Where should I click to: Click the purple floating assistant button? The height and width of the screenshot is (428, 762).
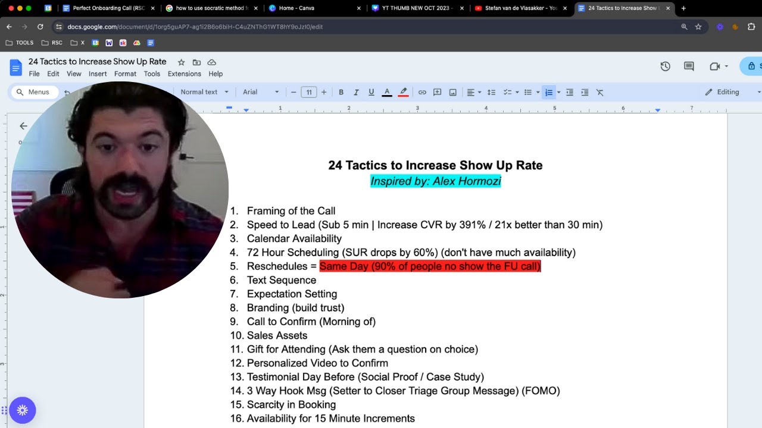point(23,410)
